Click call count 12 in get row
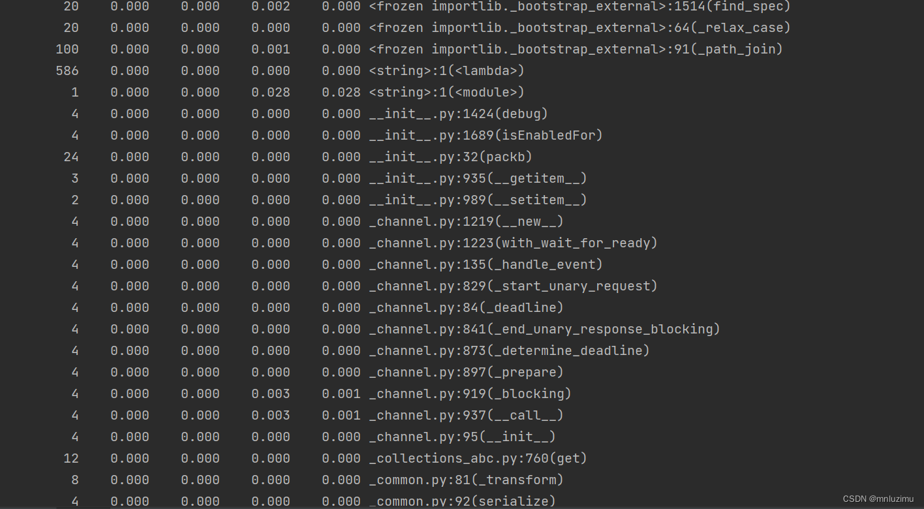This screenshot has height=509, width=924. point(71,459)
